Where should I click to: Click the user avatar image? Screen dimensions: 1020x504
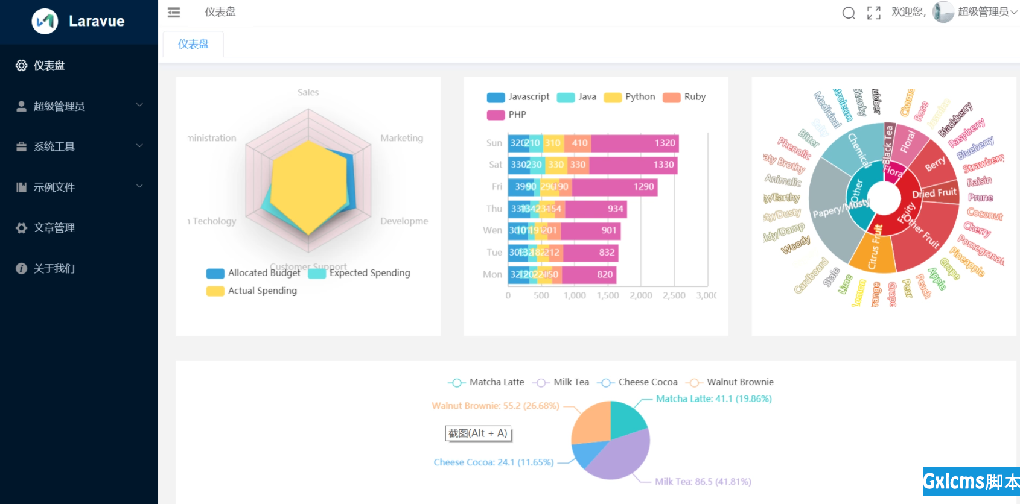(943, 12)
